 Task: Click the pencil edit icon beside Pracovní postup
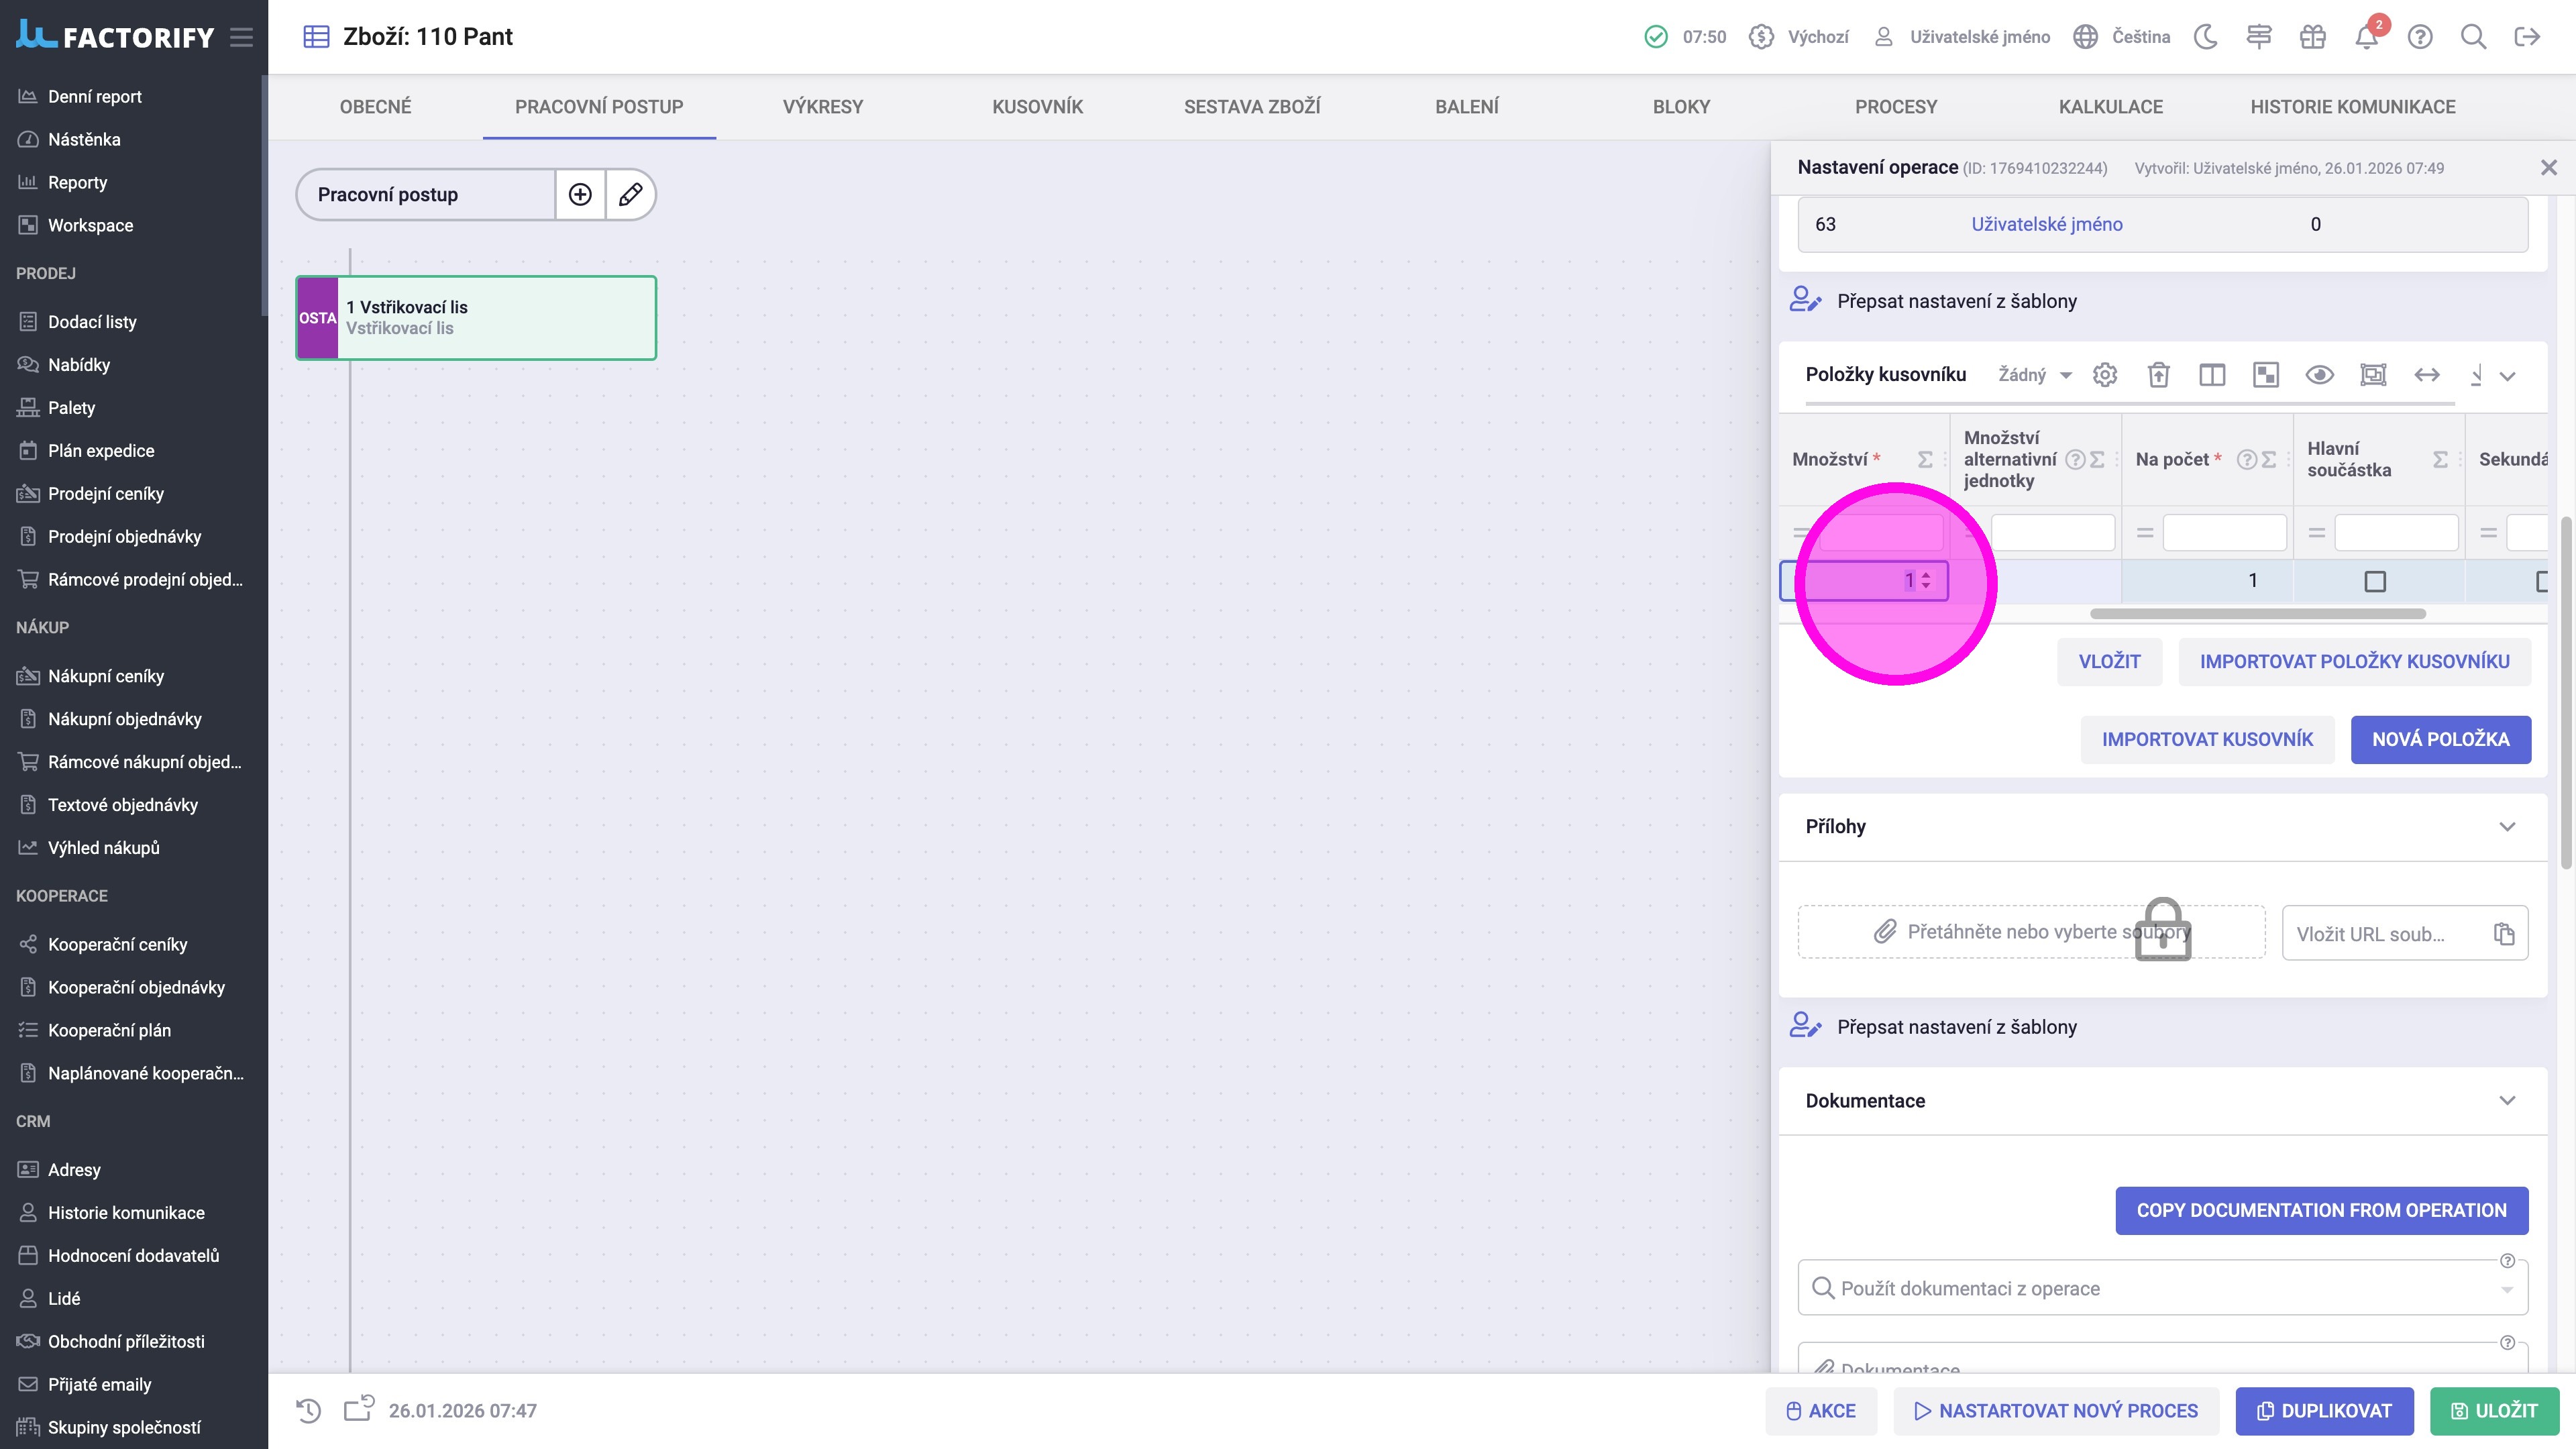coord(630,194)
